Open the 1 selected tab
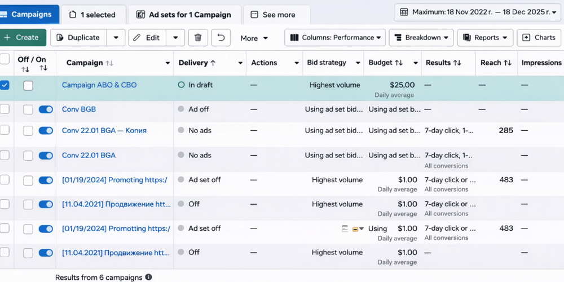Viewport: 564px width, 282px height. click(x=94, y=15)
